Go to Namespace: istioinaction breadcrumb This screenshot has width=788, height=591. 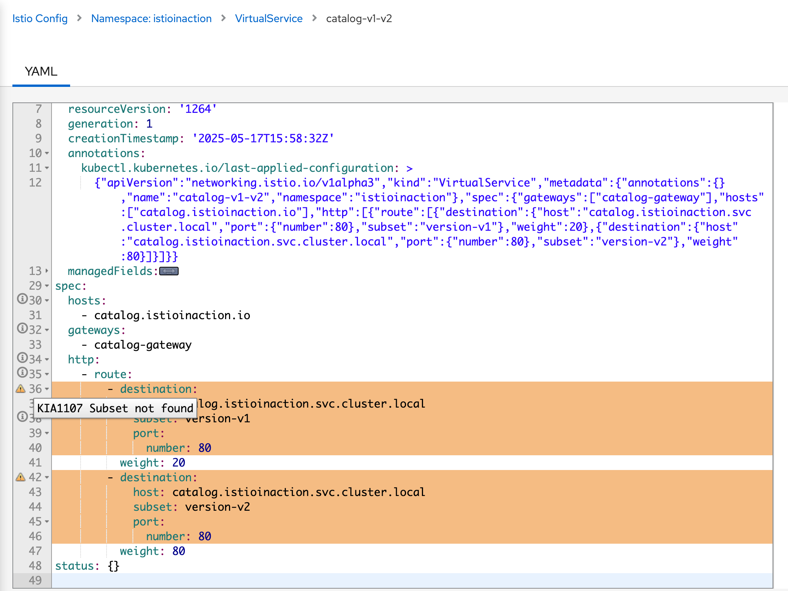pyautogui.click(x=151, y=19)
